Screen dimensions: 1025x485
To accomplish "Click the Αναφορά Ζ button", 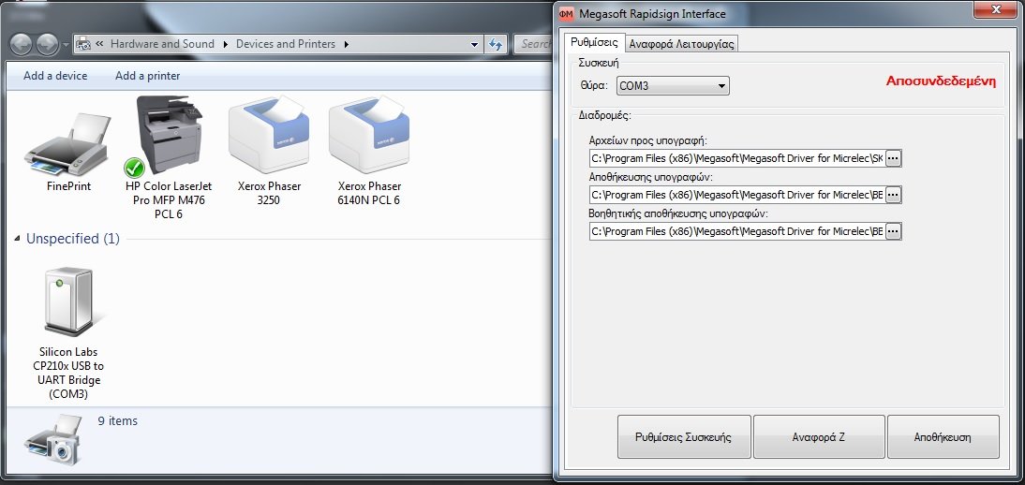I will 819,436.
